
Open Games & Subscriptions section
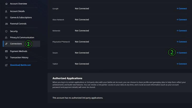tap(21, 17)
